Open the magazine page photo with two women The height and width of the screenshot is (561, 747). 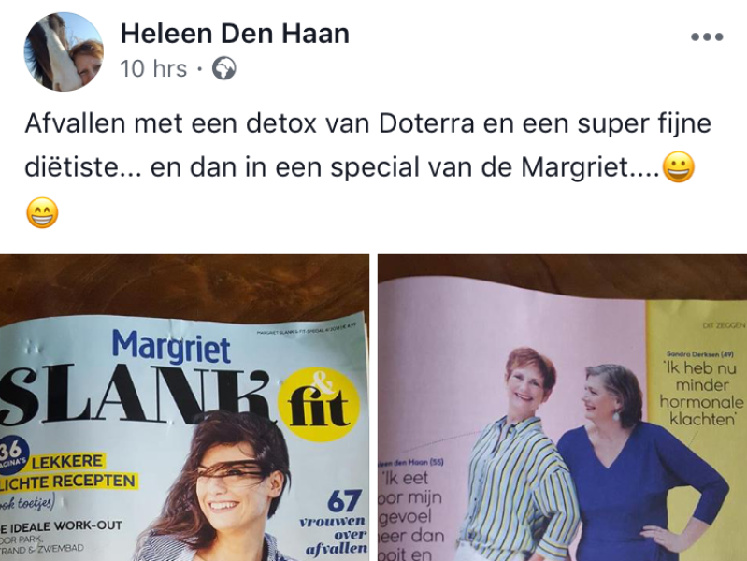(562, 408)
